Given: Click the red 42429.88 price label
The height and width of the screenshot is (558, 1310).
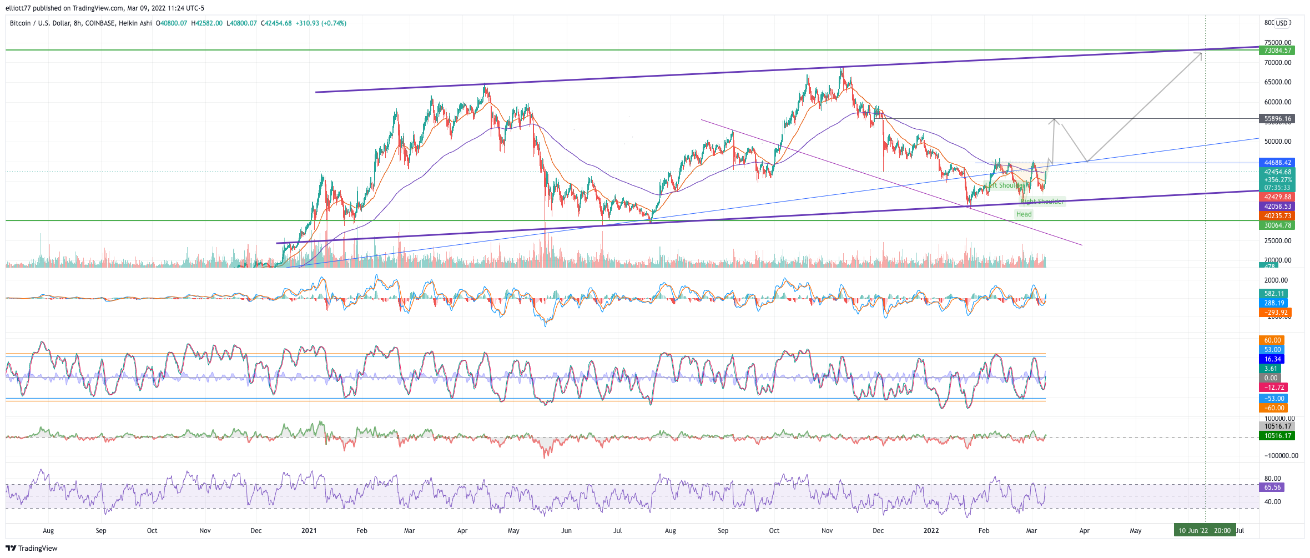Looking at the screenshot, I should [x=1277, y=197].
